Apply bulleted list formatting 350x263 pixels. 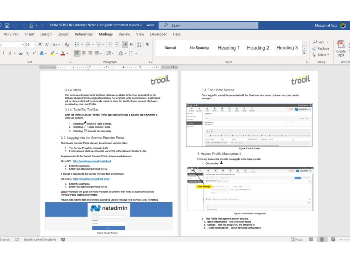[77, 45]
